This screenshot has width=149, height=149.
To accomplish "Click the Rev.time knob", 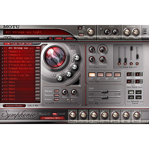I will click(x=83, y=115).
